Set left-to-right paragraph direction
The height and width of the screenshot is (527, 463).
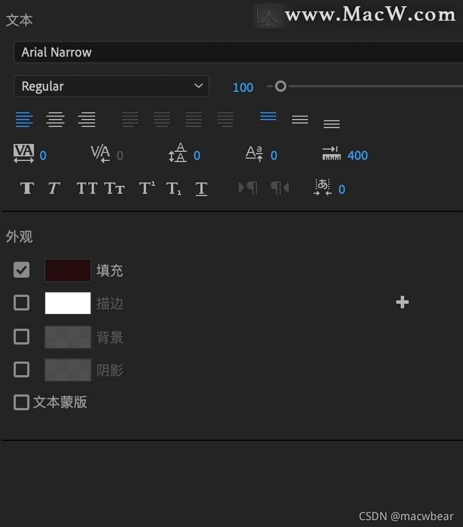pyautogui.click(x=248, y=188)
